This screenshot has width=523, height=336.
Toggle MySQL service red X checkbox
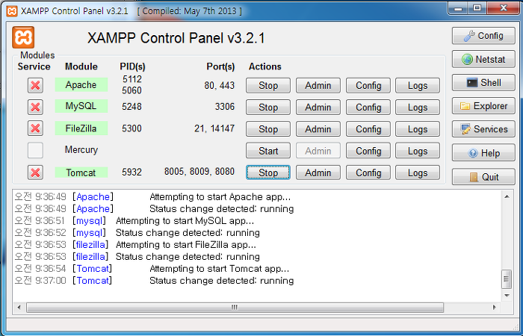pos(35,107)
